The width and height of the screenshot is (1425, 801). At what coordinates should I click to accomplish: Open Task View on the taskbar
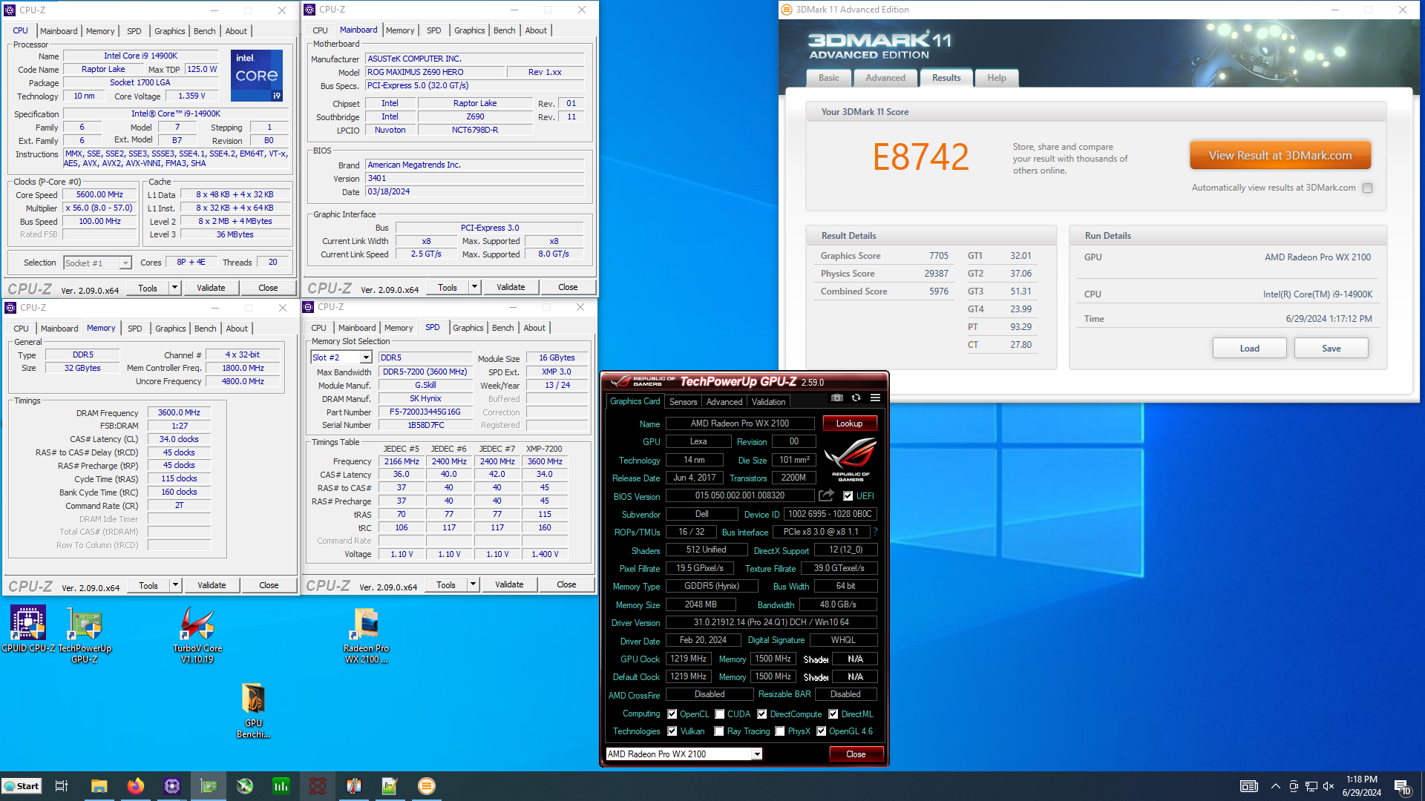click(62, 786)
